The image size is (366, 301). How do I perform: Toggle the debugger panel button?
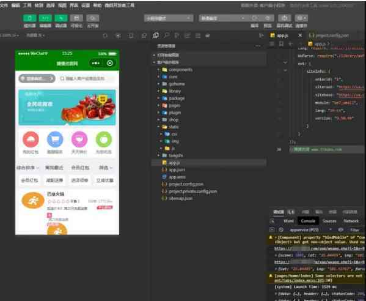(x=61, y=18)
